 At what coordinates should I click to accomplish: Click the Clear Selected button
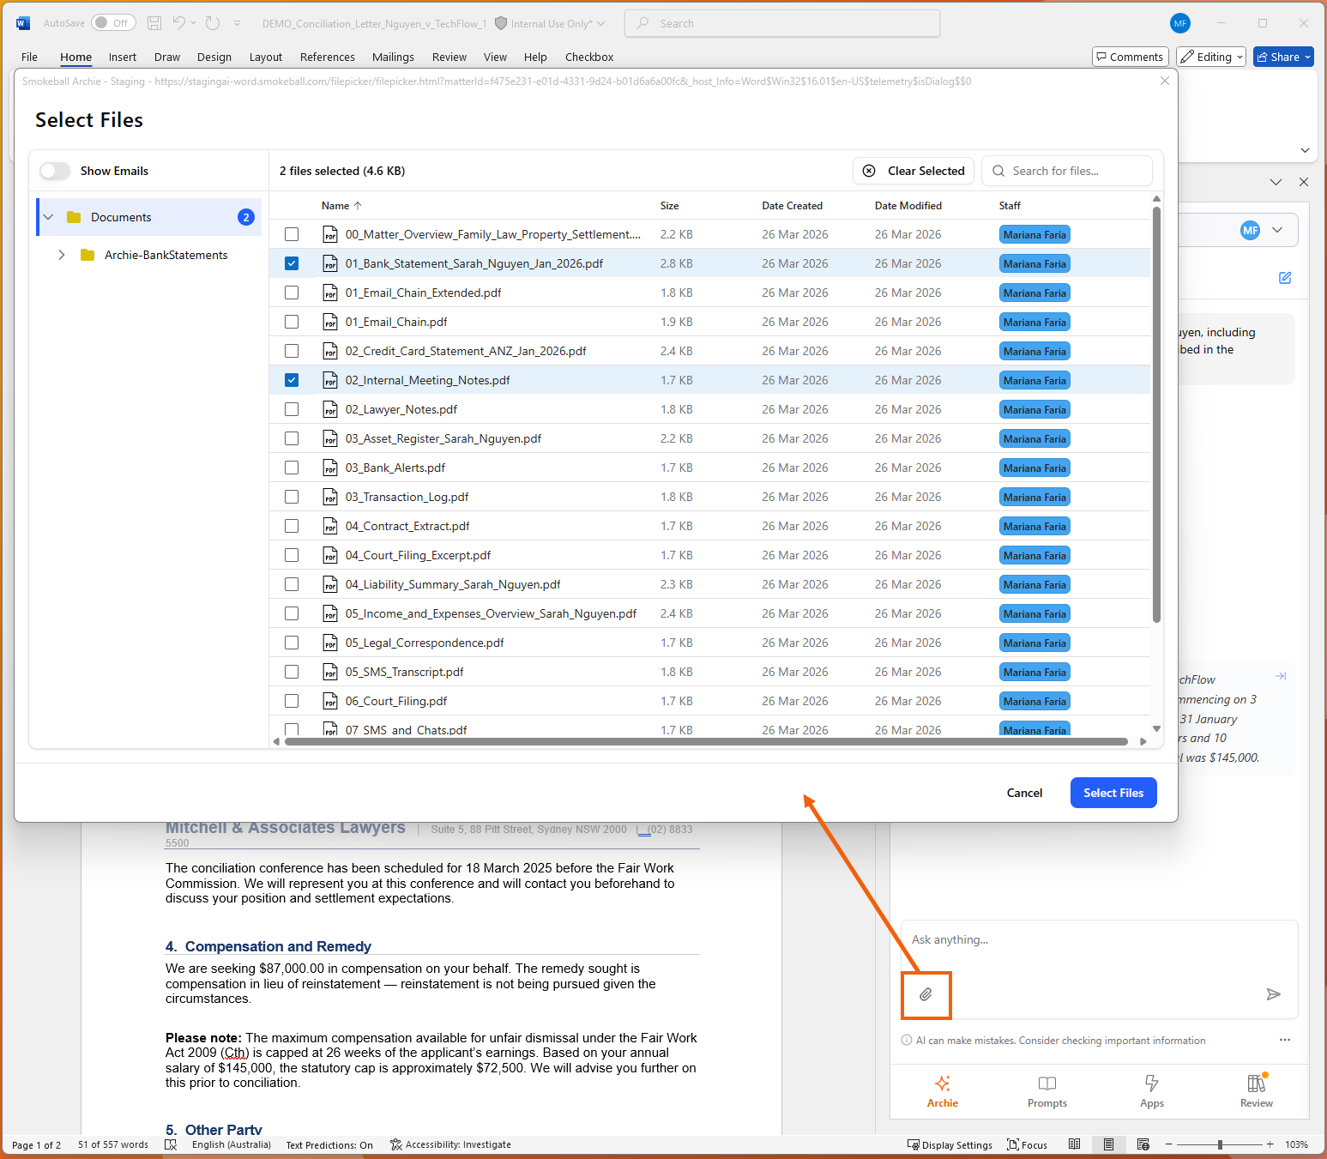click(x=914, y=171)
